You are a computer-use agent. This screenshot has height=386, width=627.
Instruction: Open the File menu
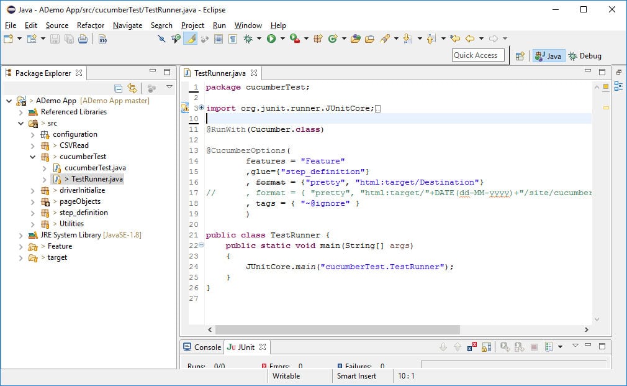click(11, 25)
